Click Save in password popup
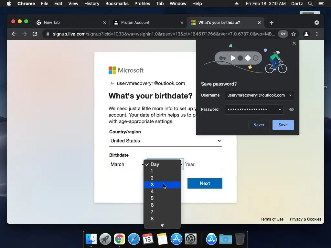331x248 pixels. [x=283, y=125]
